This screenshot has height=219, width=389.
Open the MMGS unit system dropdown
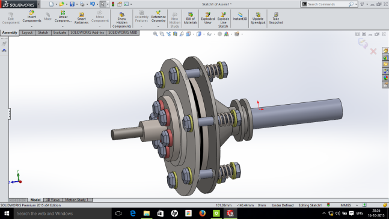click(x=357, y=205)
